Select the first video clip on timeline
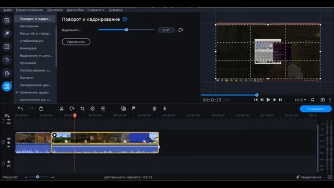334x188 pixels. pos(33,143)
